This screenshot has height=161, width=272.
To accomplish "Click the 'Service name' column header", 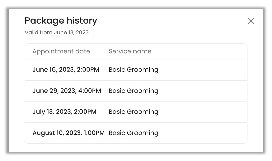I will pos(130,51).
